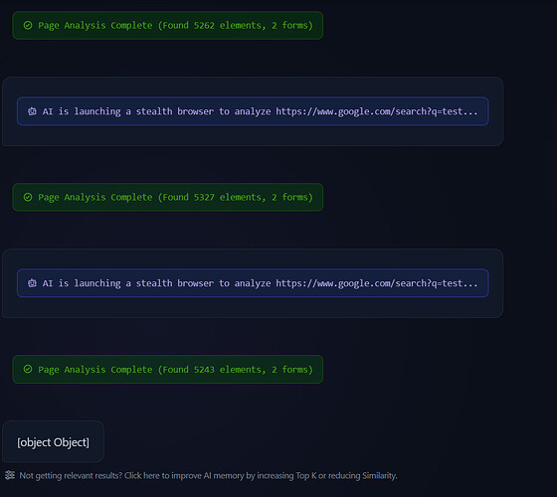Click check icon beside 'Found 5327 elements'
Image resolution: width=557 pixels, height=497 pixels.
point(28,197)
